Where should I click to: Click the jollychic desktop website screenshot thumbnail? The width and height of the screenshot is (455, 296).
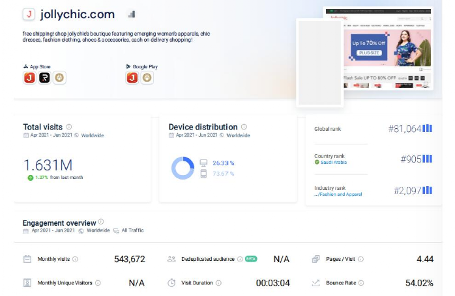[x=389, y=48]
